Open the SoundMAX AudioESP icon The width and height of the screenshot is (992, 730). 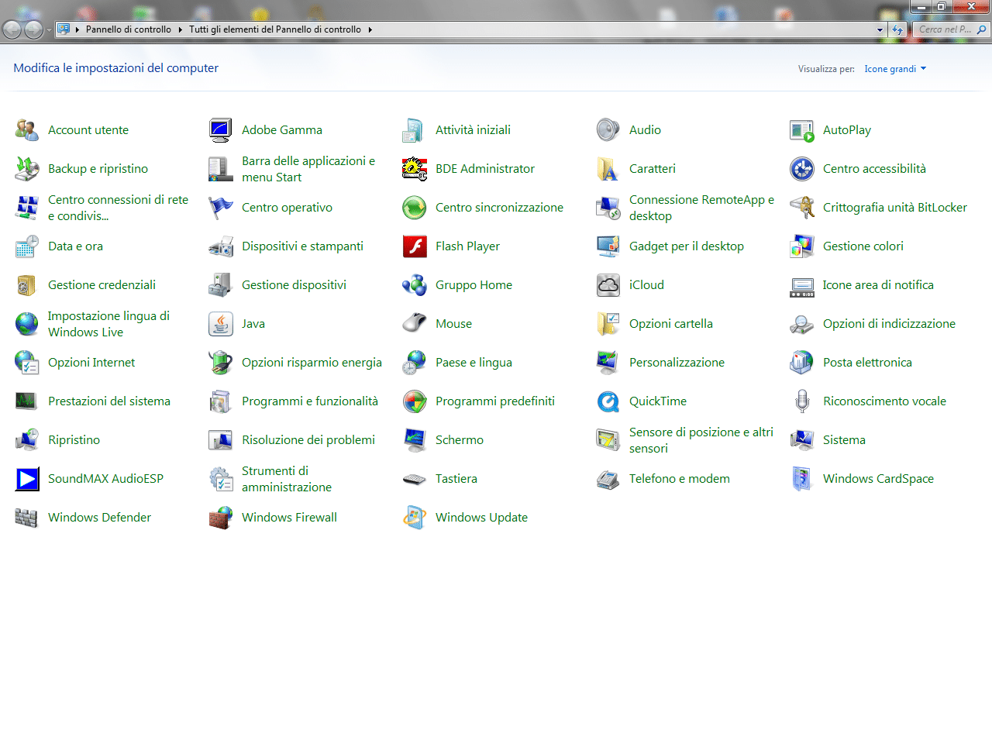pyautogui.click(x=27, y=479)
